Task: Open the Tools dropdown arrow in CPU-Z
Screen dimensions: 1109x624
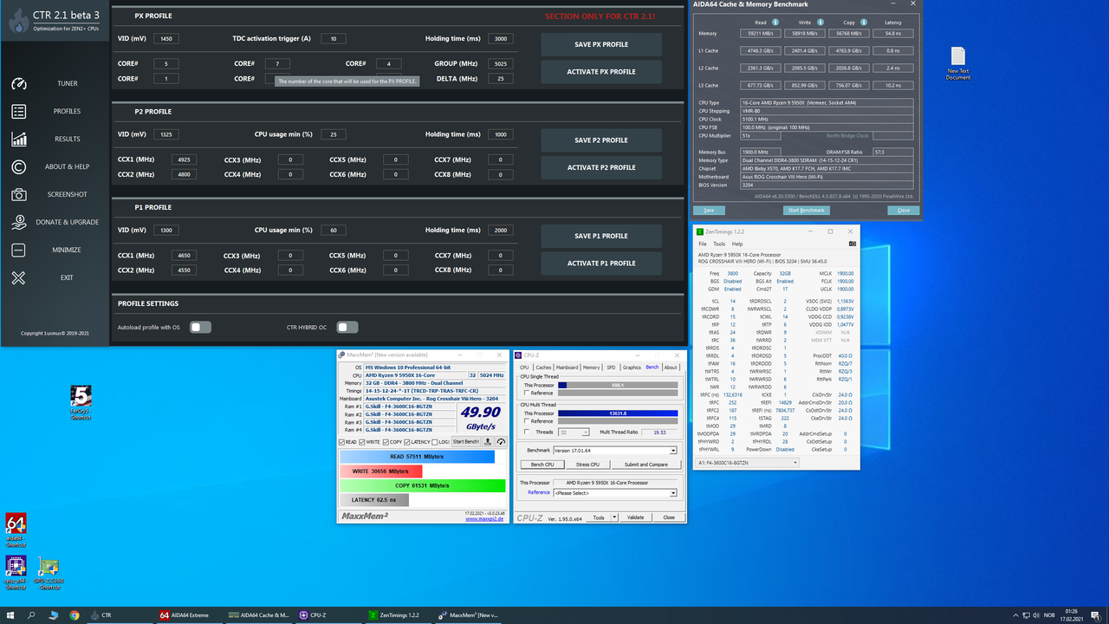Action: click(x=615, y=517)
